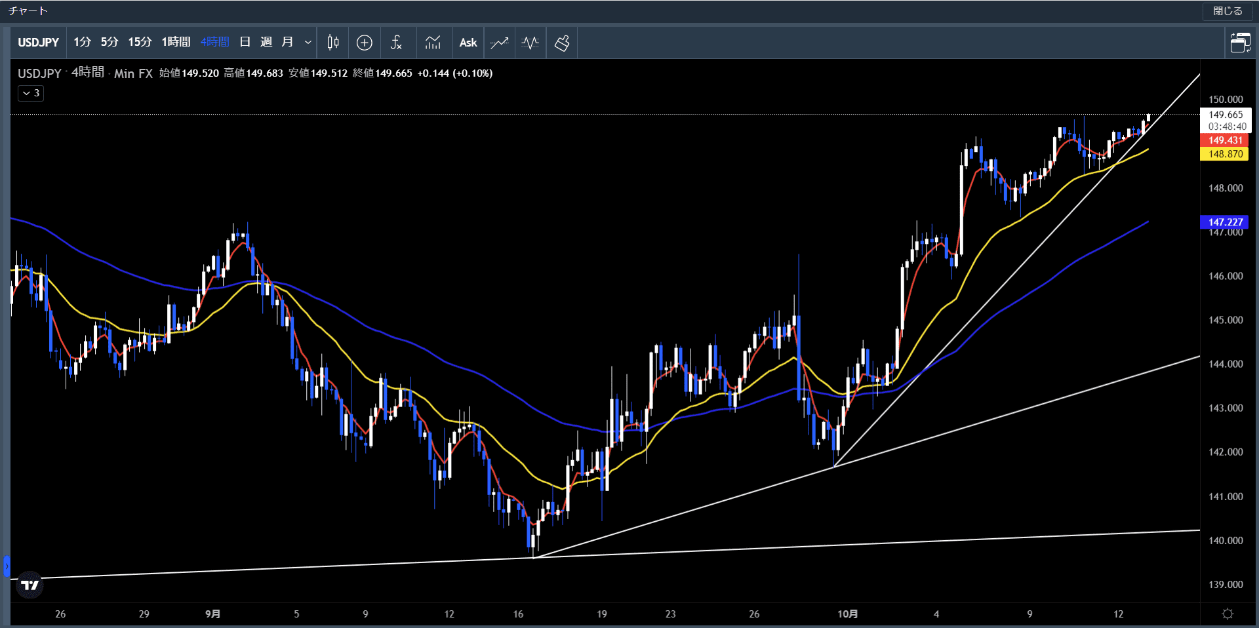Switch to the monthly 月 timeframe
The height and width of the screenshot is (628, 1259).
pyautogui.click(x=287, y=43)
